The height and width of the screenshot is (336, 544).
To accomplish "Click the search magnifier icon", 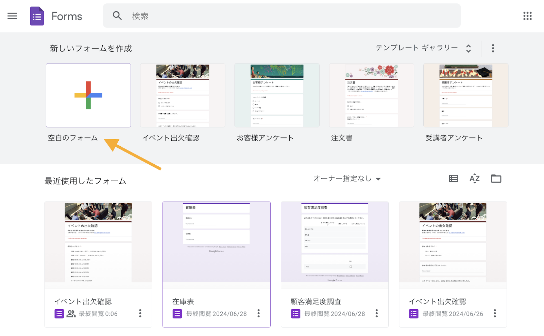I will (x=117, y=16).
